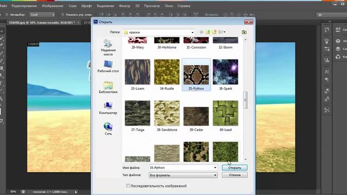
Task: Click the 29-Mary file name
Action: click(138, 47)
